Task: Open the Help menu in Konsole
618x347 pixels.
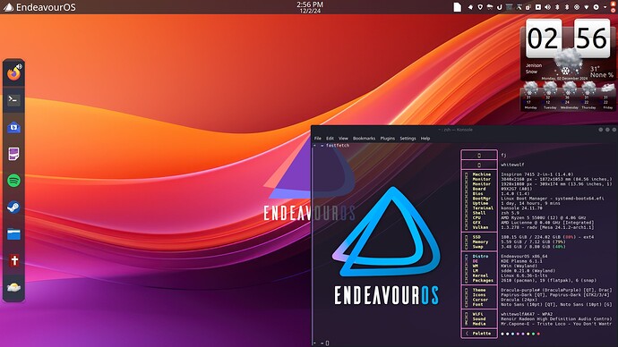Action: tap(425, 139)
